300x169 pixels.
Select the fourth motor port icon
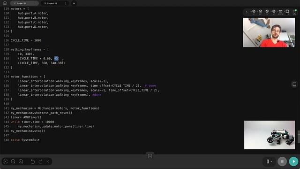pos(274,12)
